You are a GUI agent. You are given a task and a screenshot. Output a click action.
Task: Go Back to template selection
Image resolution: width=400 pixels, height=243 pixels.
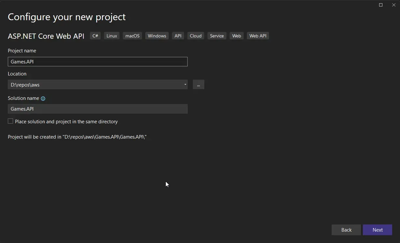coord(346,230)
